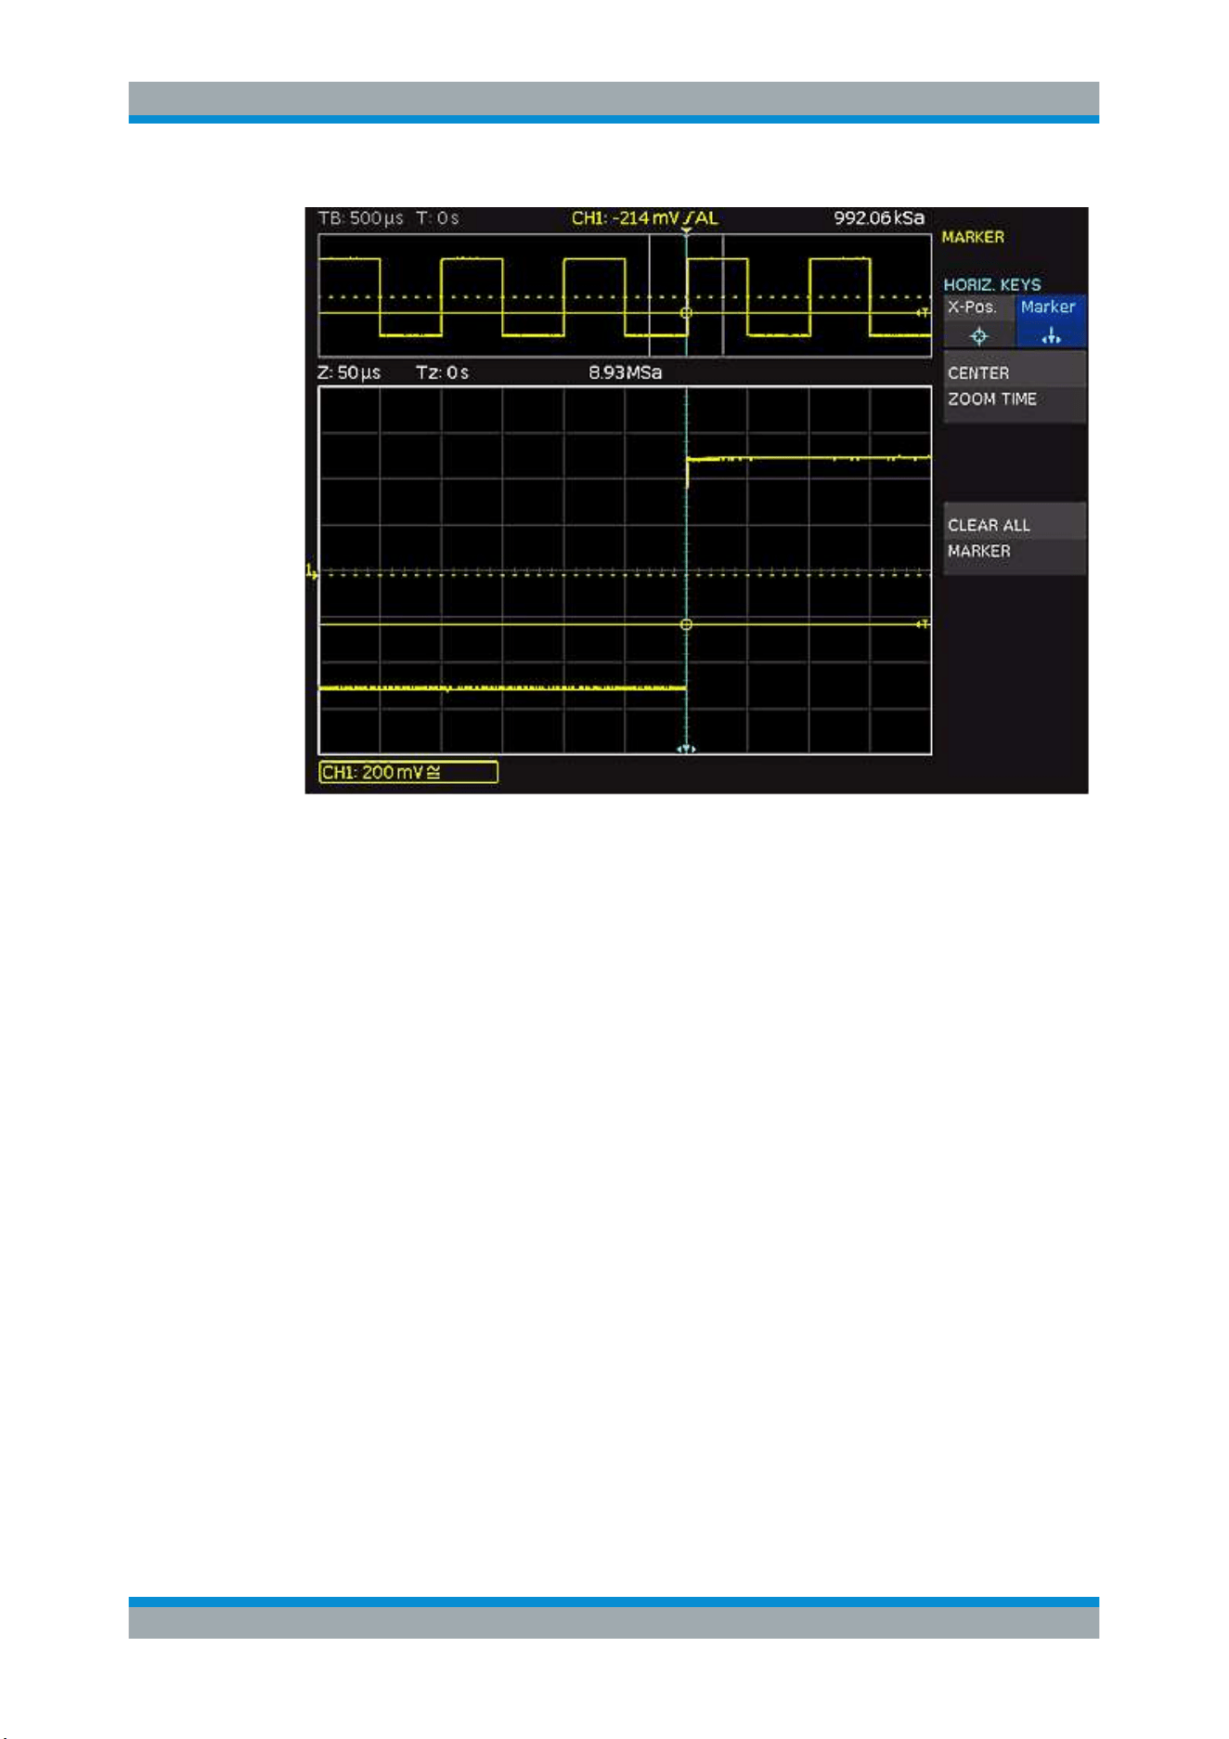Click the Z: 50µs zoom timebase readout
1229x1739 pixels.
[x=349, y=373]
